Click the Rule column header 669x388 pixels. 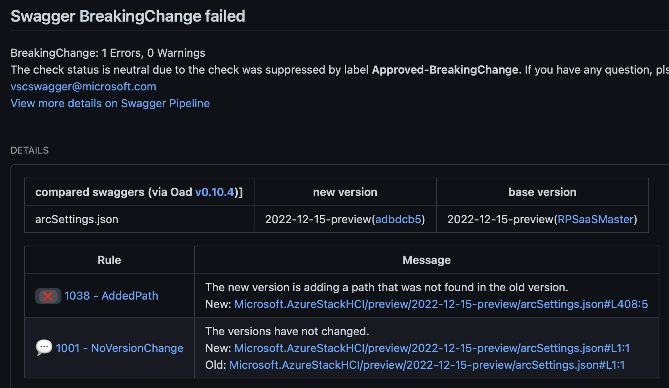point(109,260)
